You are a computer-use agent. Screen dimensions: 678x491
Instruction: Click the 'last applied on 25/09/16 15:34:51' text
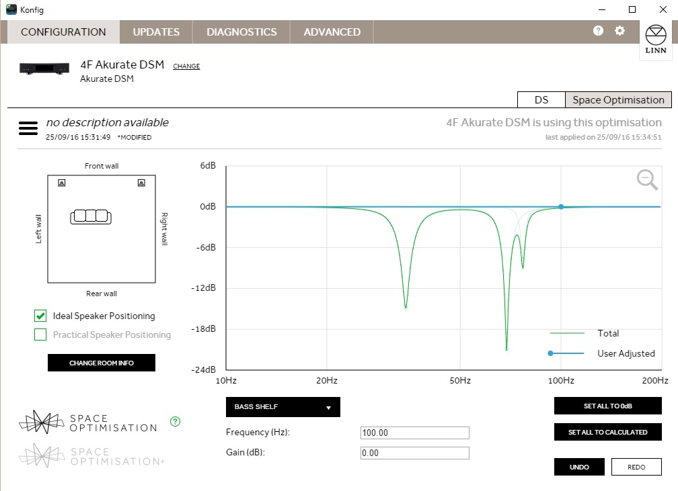603,137
